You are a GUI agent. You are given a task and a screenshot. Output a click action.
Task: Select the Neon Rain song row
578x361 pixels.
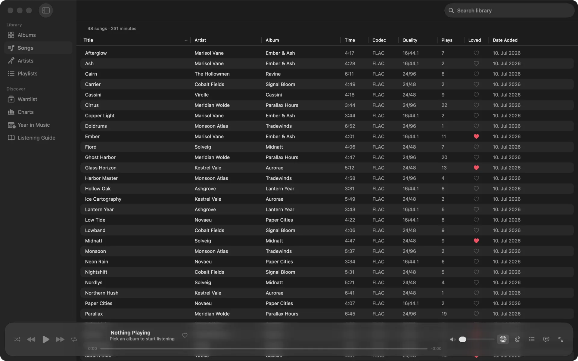point(327,262)
